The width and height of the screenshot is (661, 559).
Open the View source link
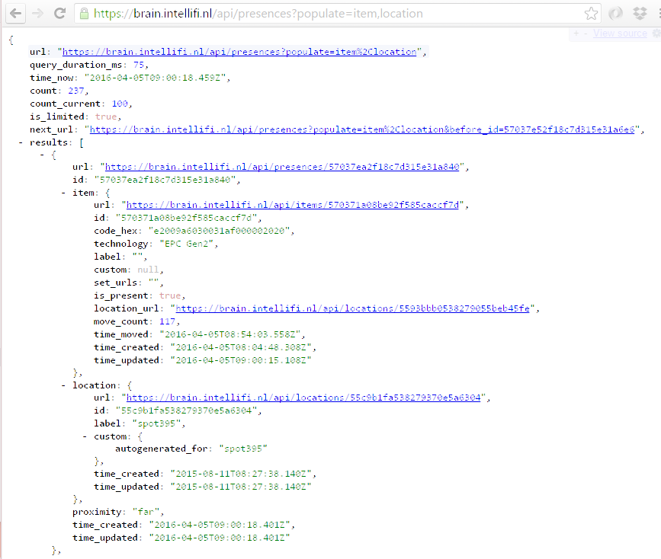[620, 34]
